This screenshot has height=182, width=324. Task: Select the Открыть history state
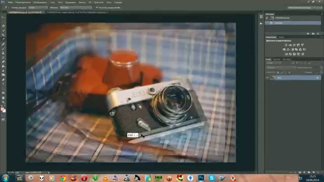coord(293,23)
